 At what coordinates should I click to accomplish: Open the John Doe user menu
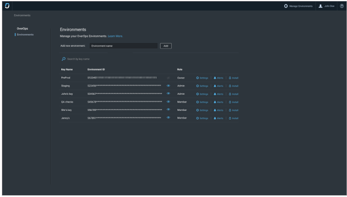[326, 6]
